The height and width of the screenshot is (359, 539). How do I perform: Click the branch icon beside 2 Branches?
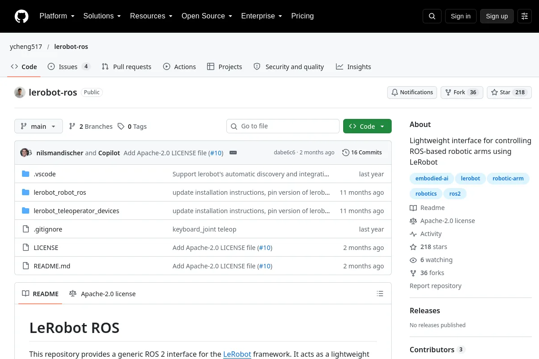click(x=72, y=127)
